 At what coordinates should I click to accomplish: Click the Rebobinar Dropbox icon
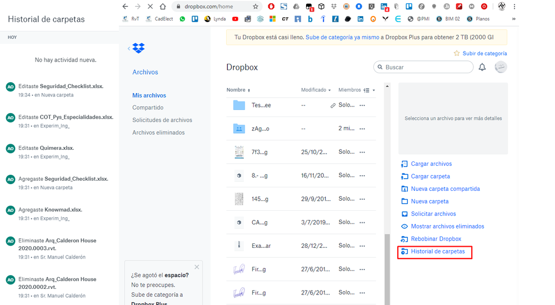[404, 239]
